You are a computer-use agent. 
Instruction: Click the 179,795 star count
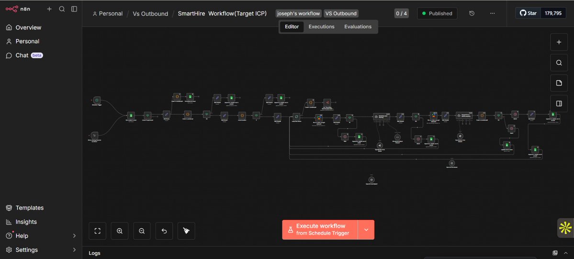pos(553,13)
